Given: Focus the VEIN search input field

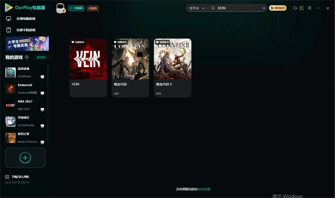Looking at the screenshot, I should [239, 8].
